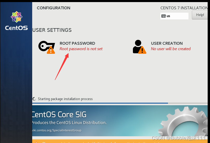Screen dimensions: 210x143
Task: Click the keyboard layout icon next to us
Action: [164, 16]
